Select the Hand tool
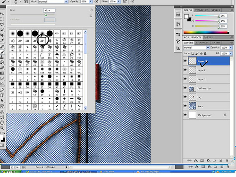Image resolution: width=236 pixels, height=177 pixels. 2,123
